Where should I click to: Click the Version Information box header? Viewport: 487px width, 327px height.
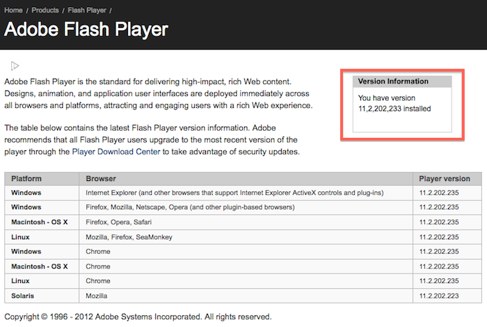393,81
